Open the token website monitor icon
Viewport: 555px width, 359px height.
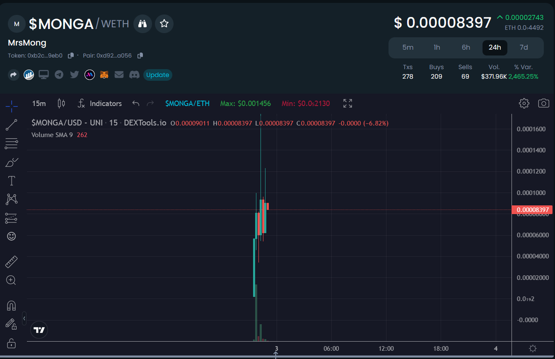coord(43,74)
